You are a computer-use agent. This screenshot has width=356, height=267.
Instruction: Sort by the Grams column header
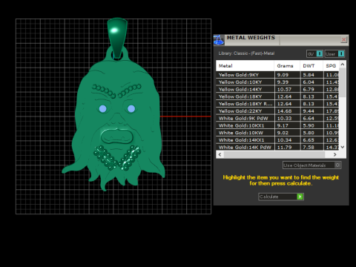(287, 66)
